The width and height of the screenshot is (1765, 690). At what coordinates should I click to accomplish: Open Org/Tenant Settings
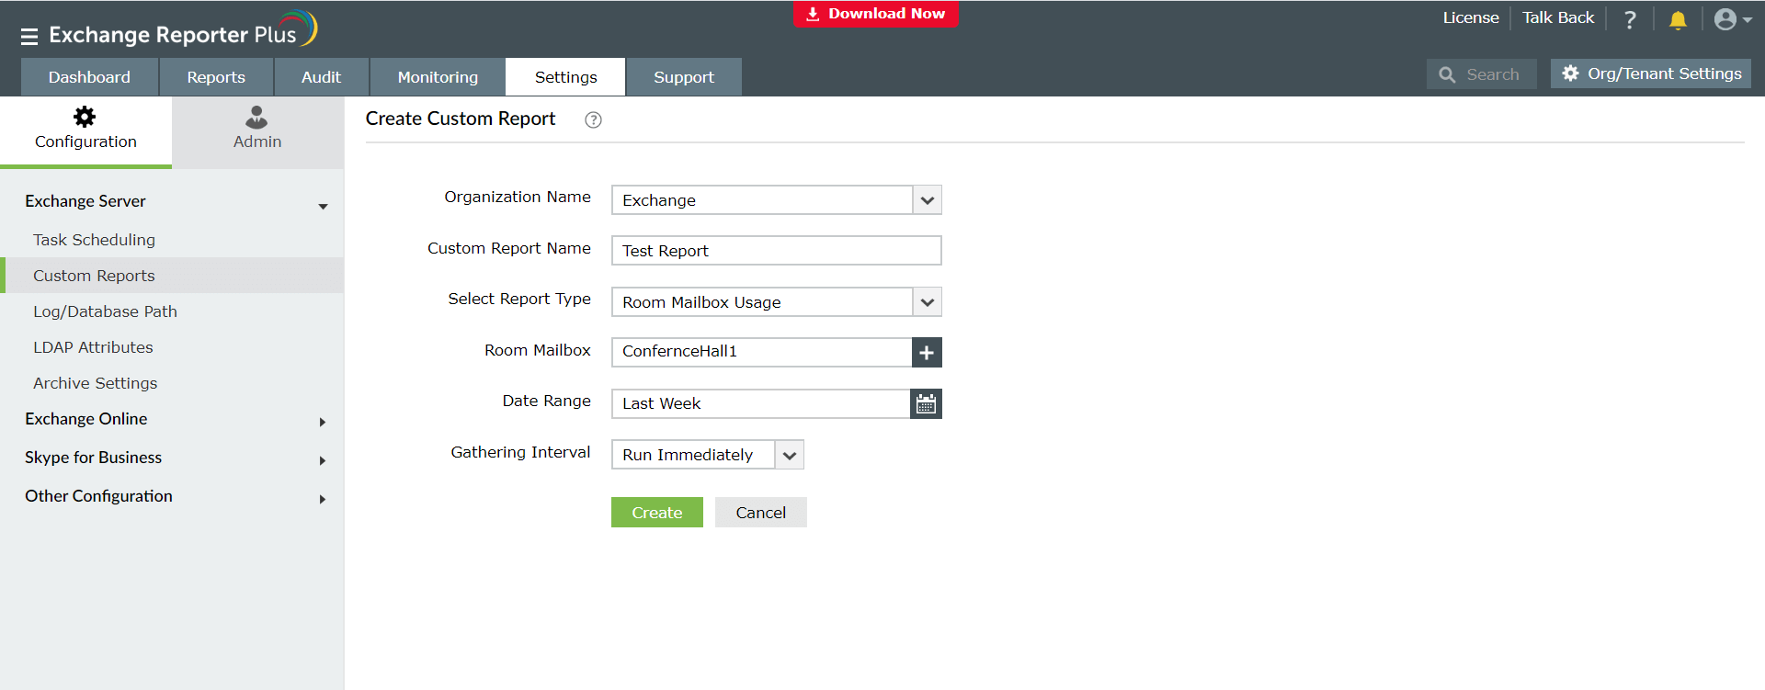1651,74
